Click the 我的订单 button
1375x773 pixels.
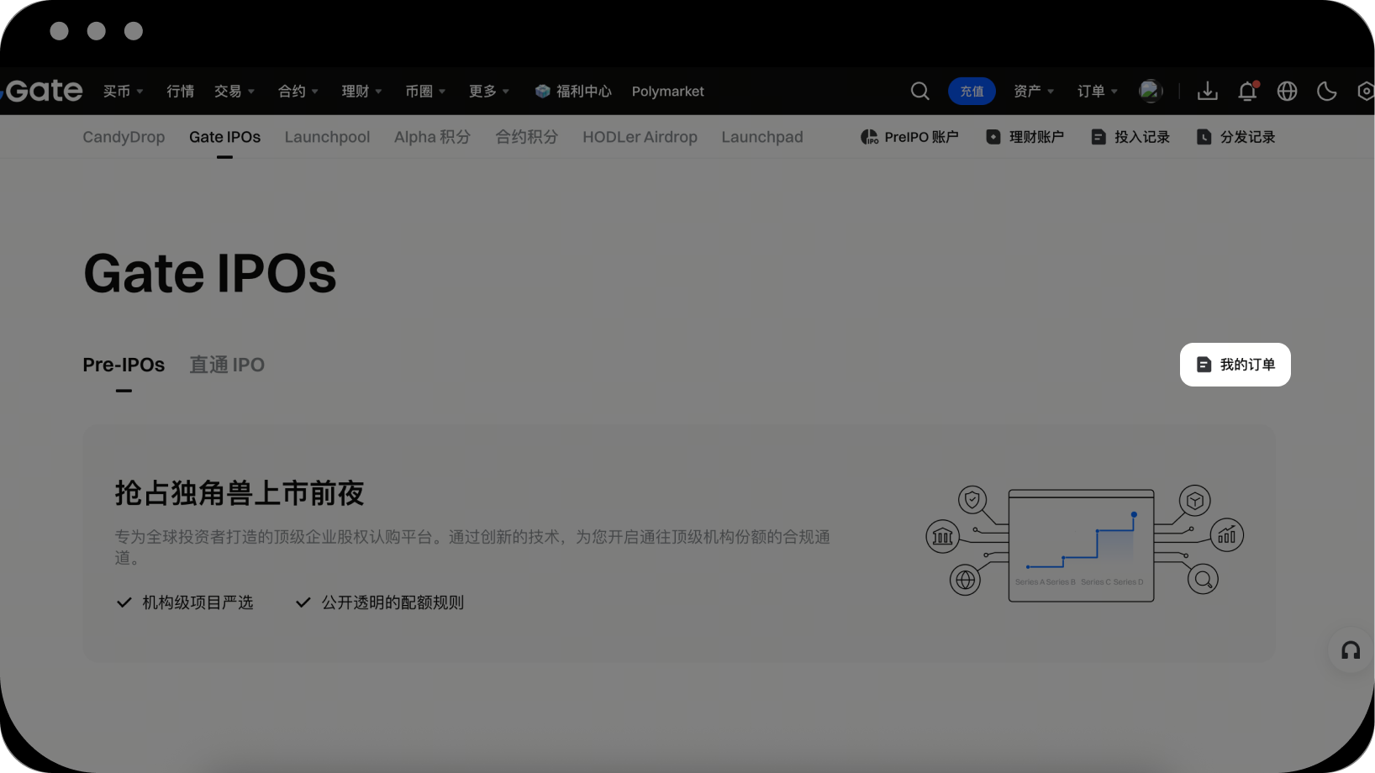click(1235, 365)
